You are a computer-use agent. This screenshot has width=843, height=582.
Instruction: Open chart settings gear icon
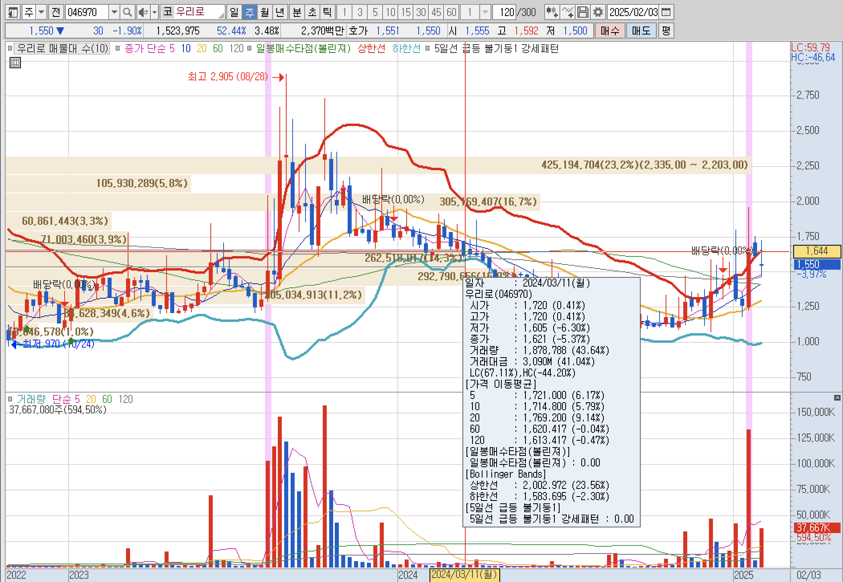(598, 12)
